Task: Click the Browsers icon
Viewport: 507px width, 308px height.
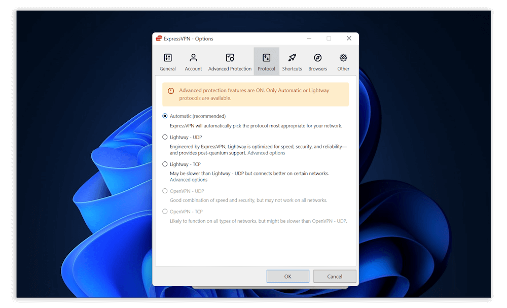Action: tap(317, 57)
